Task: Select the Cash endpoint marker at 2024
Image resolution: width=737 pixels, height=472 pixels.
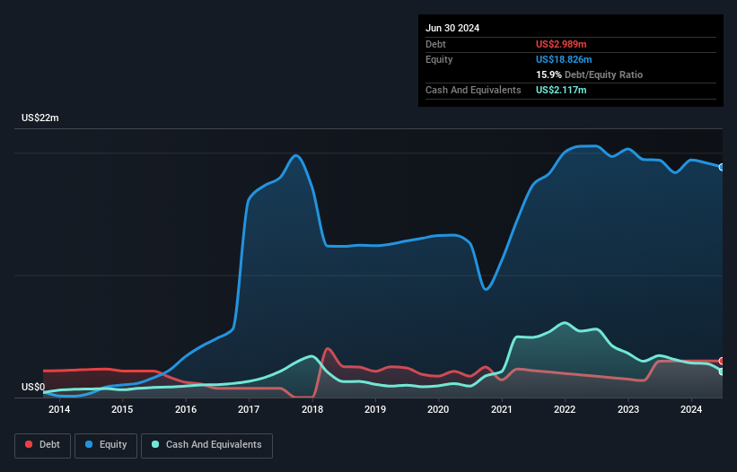Action: [x=722, y=371]
